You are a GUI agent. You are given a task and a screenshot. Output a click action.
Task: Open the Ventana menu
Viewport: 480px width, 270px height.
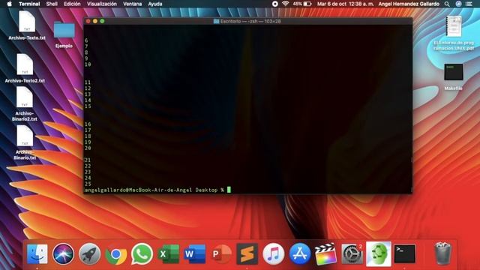pos(132,4)
